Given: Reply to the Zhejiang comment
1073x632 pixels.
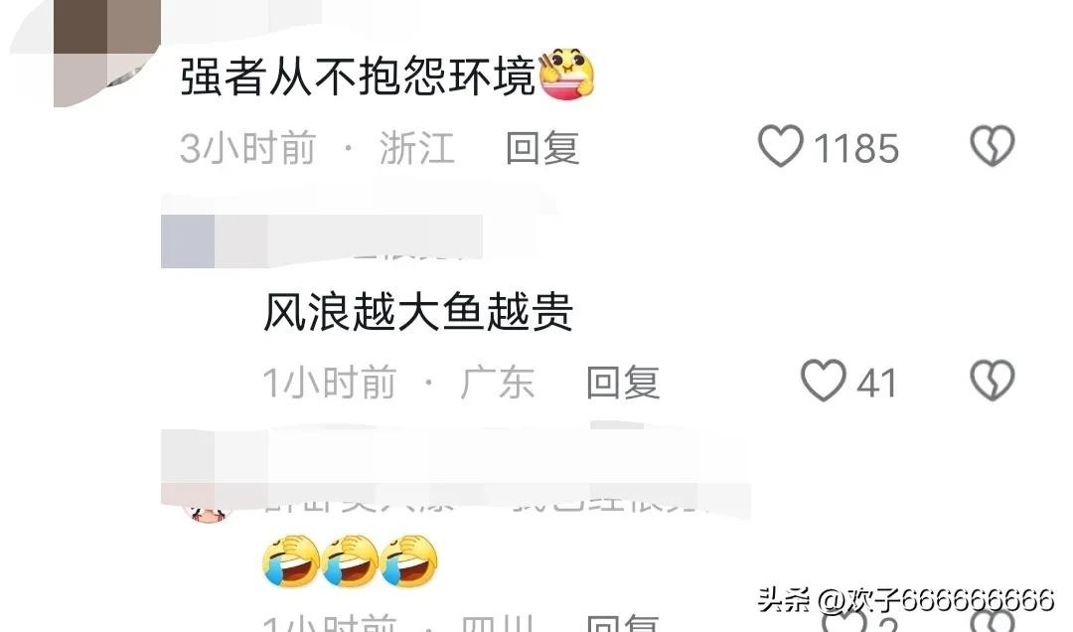Looking at the screenshot, I should 542,148.
